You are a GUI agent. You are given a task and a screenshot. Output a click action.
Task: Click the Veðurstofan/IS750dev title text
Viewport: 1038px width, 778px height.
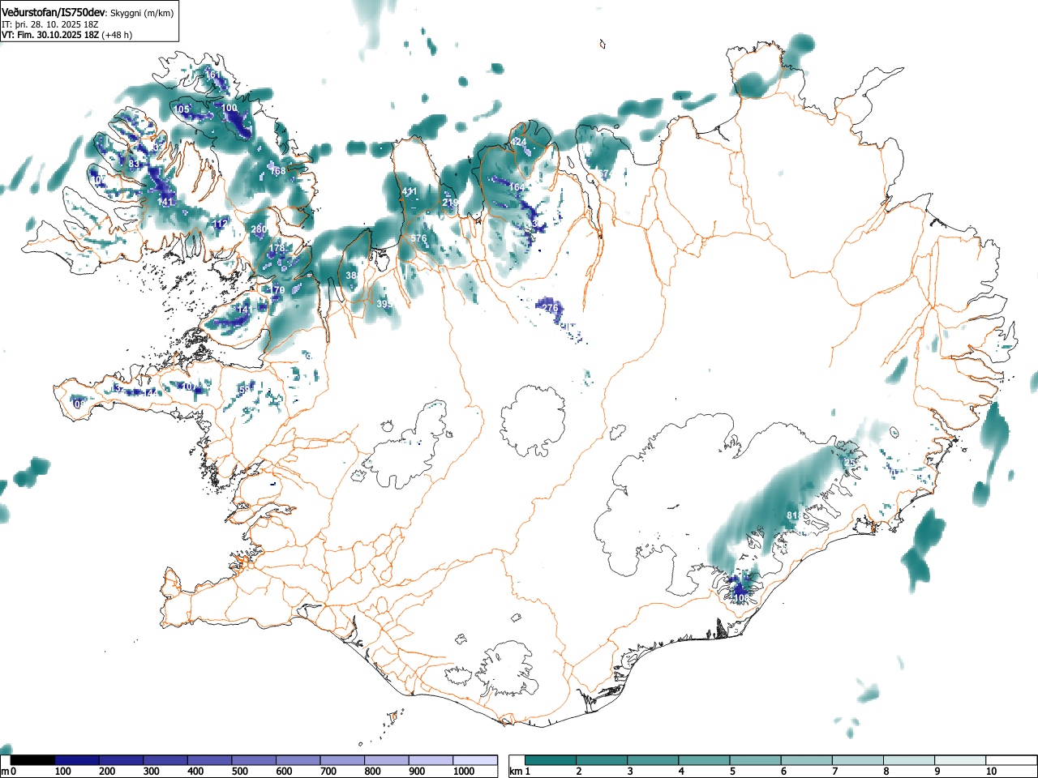click(54, 12)
